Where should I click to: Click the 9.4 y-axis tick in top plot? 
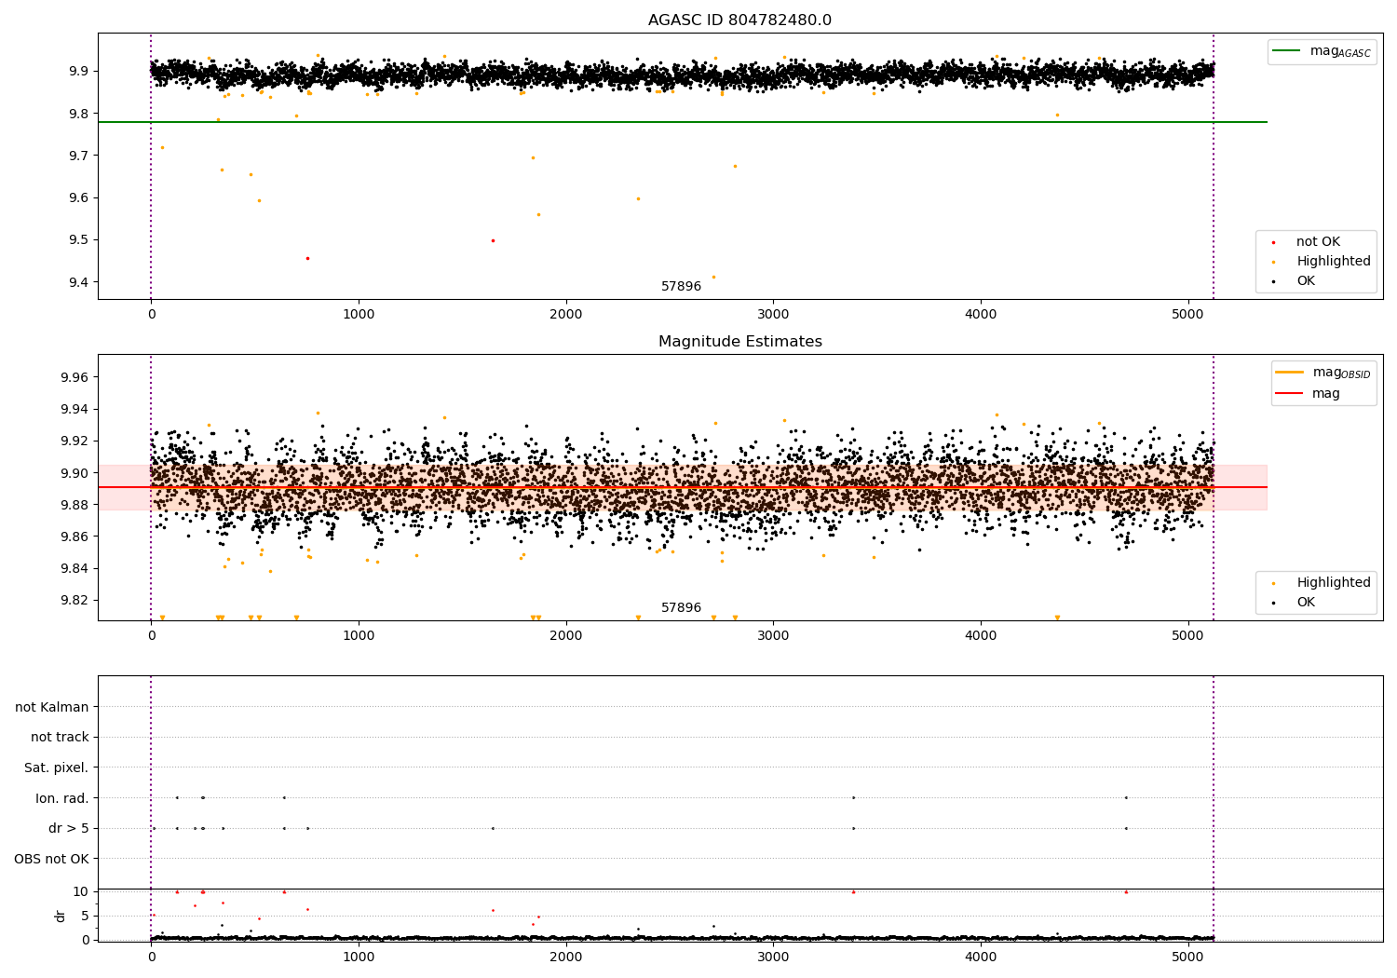pyautogui.click(x=78, y=282)
